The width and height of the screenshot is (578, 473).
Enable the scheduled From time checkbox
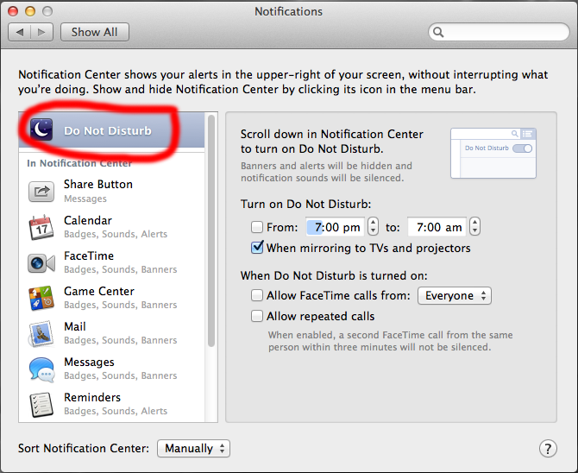pyautogui.click(x=256, y=228)
